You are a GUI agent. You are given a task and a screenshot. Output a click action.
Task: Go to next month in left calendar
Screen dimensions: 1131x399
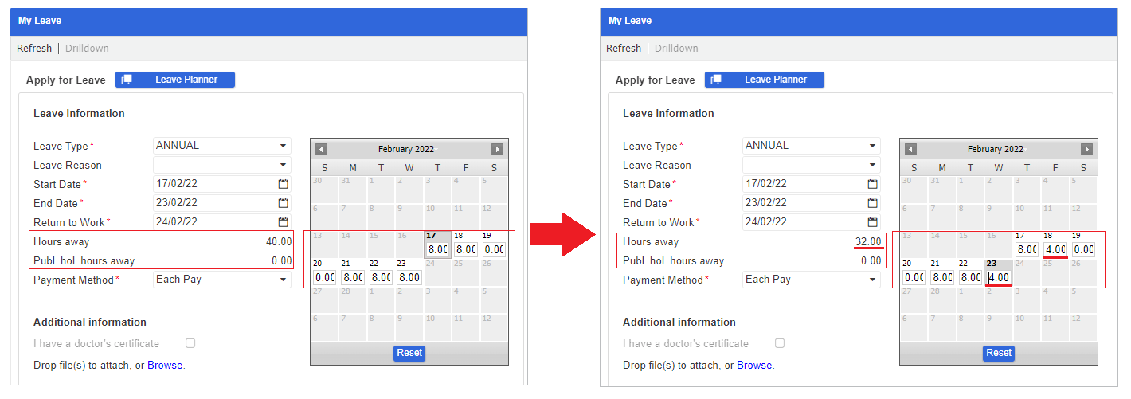[497, 149]
